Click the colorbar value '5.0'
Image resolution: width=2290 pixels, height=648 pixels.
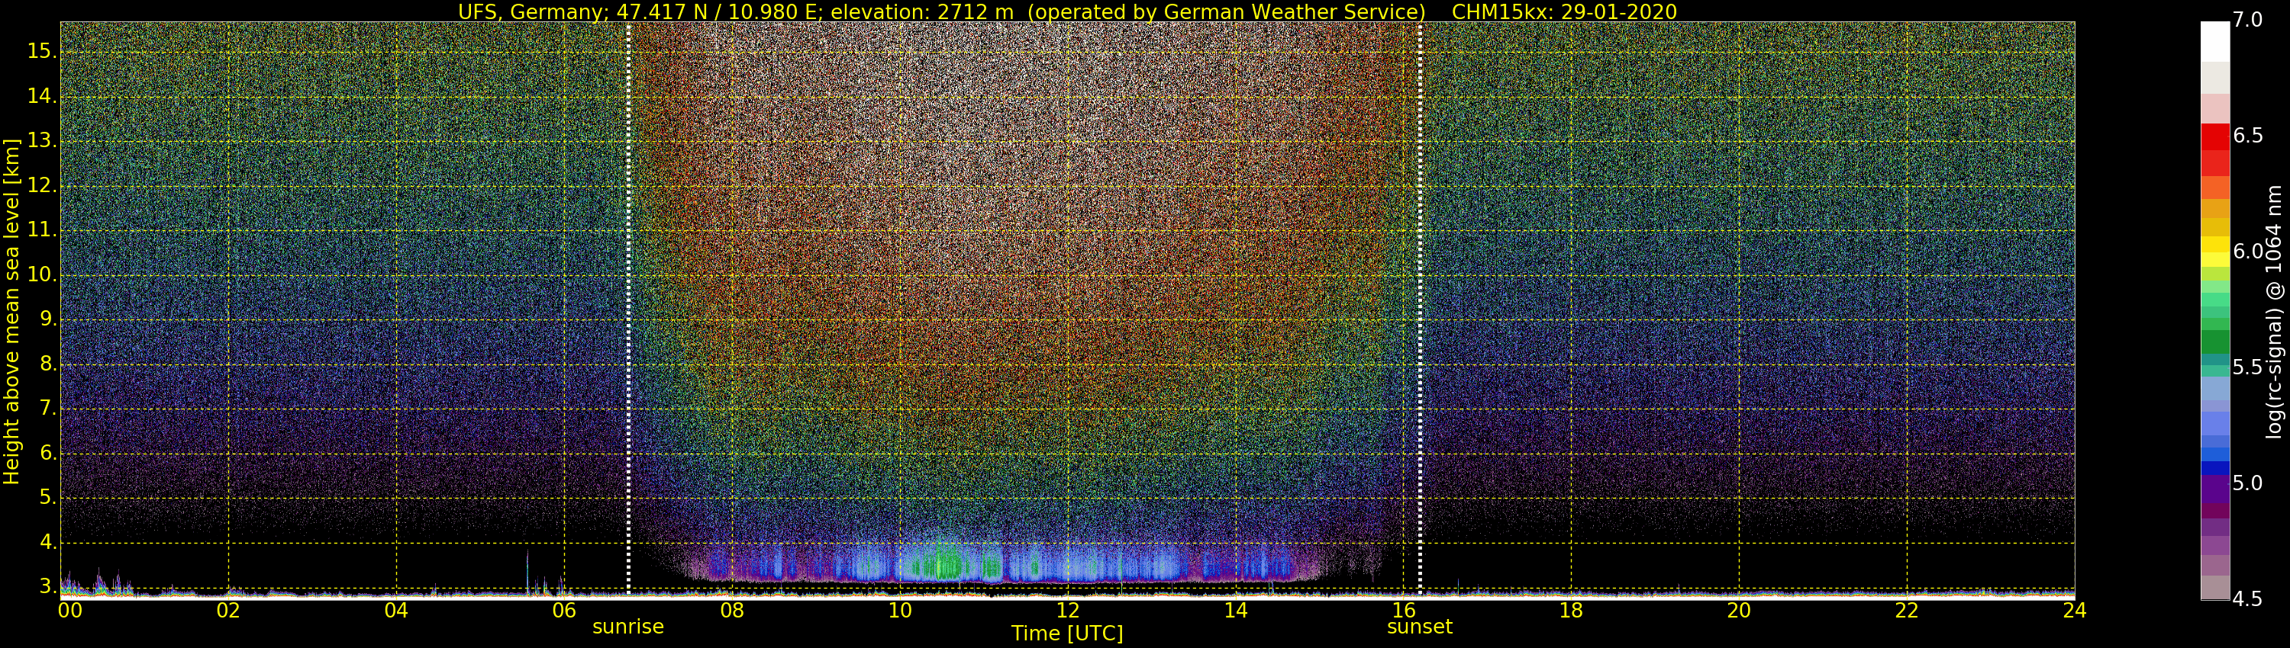(2247, 484)
